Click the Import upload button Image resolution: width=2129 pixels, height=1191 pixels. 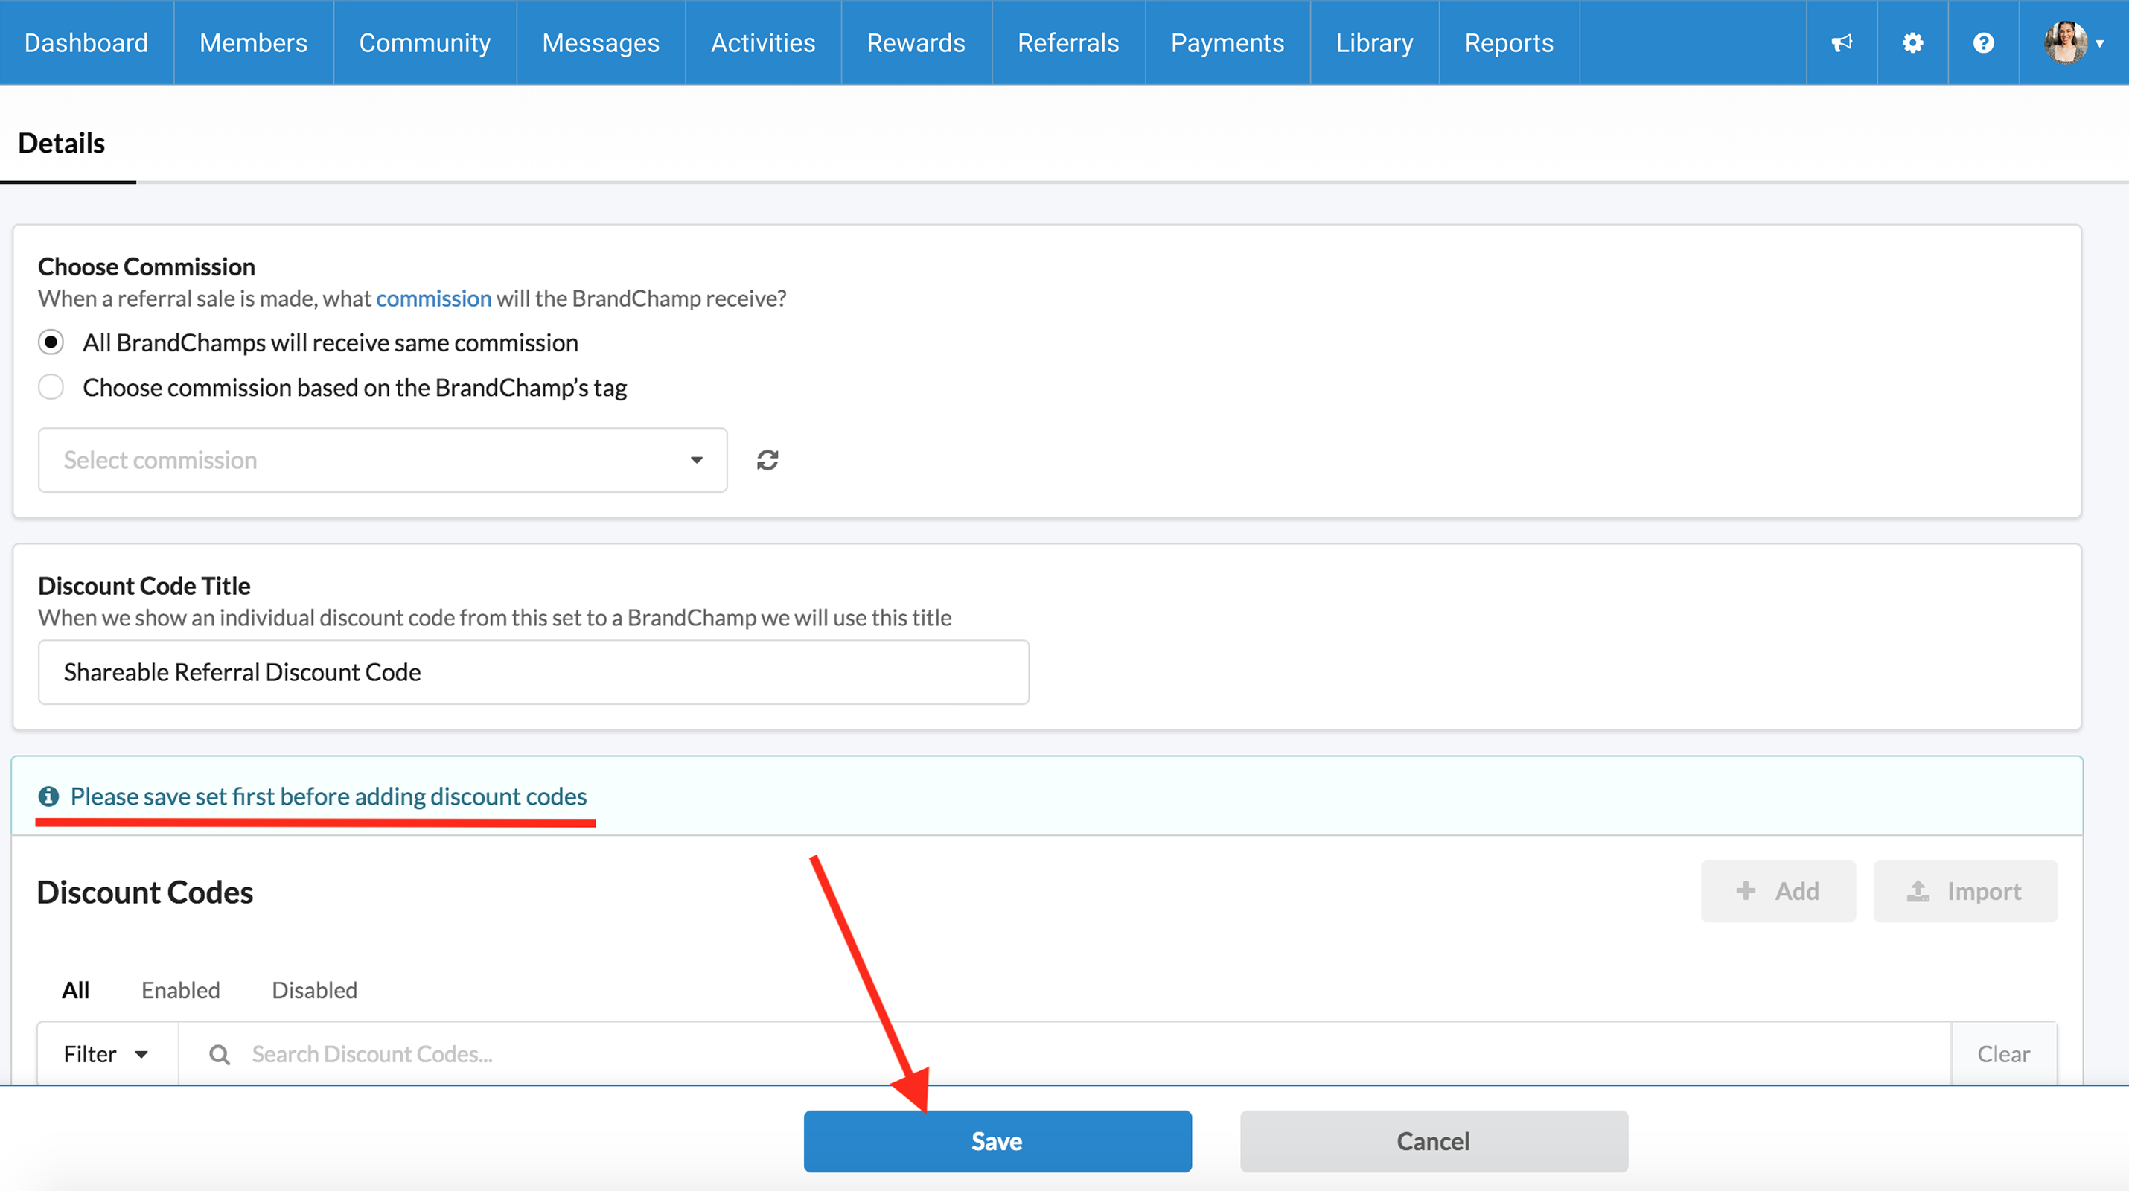click(x=1965, y=891)
